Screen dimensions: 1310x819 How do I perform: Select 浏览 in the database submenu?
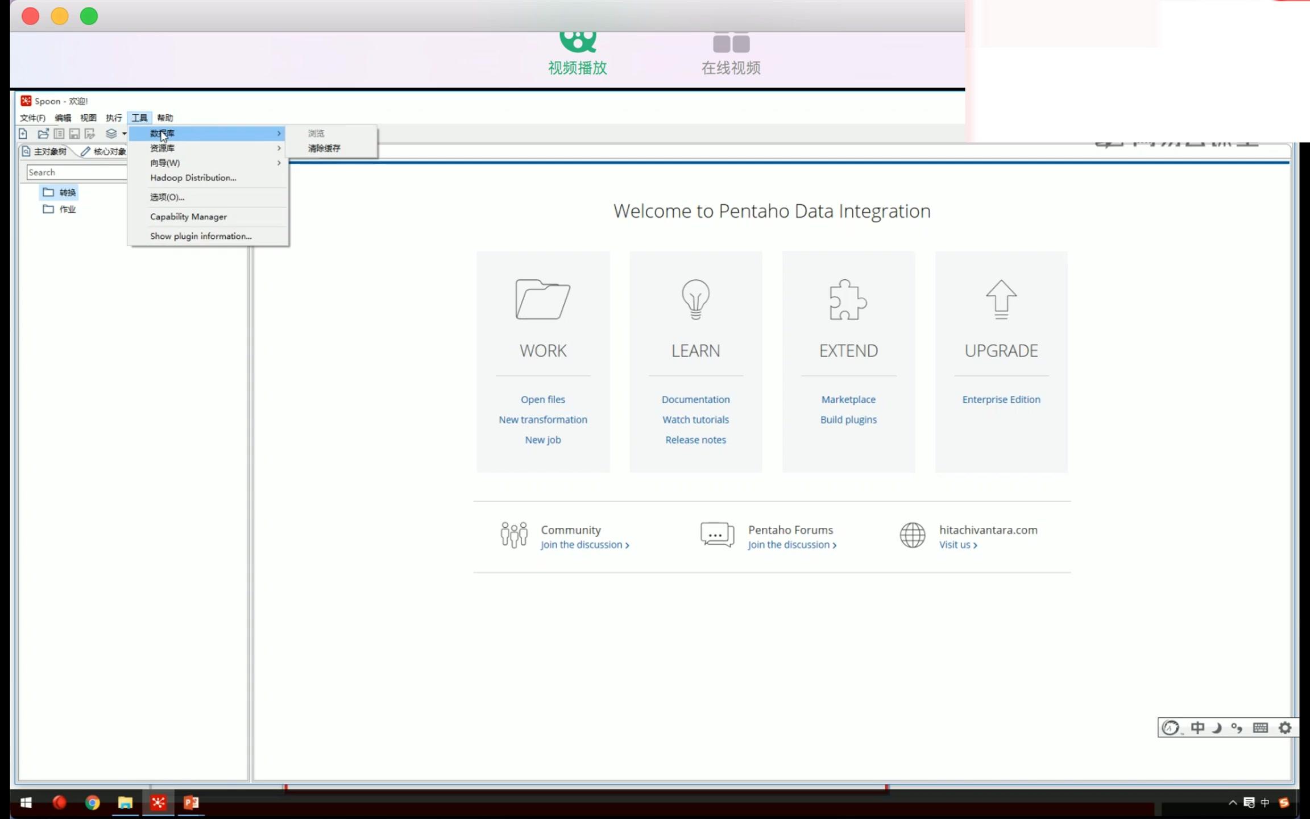click(x=331, y=133)
